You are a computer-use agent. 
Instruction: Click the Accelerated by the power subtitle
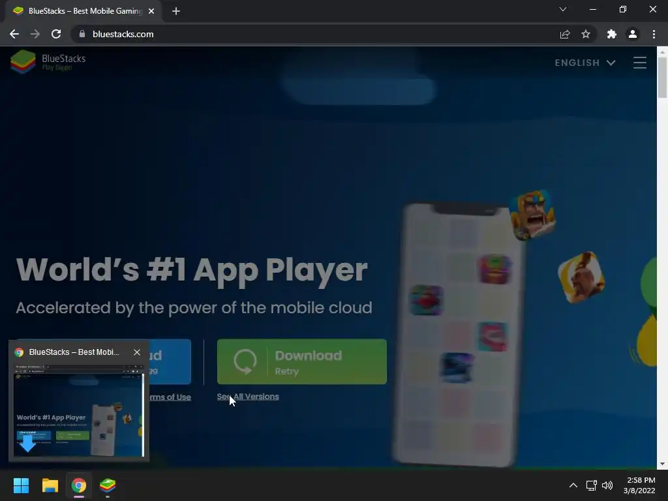pyautogui.click(x=194, y=308)
